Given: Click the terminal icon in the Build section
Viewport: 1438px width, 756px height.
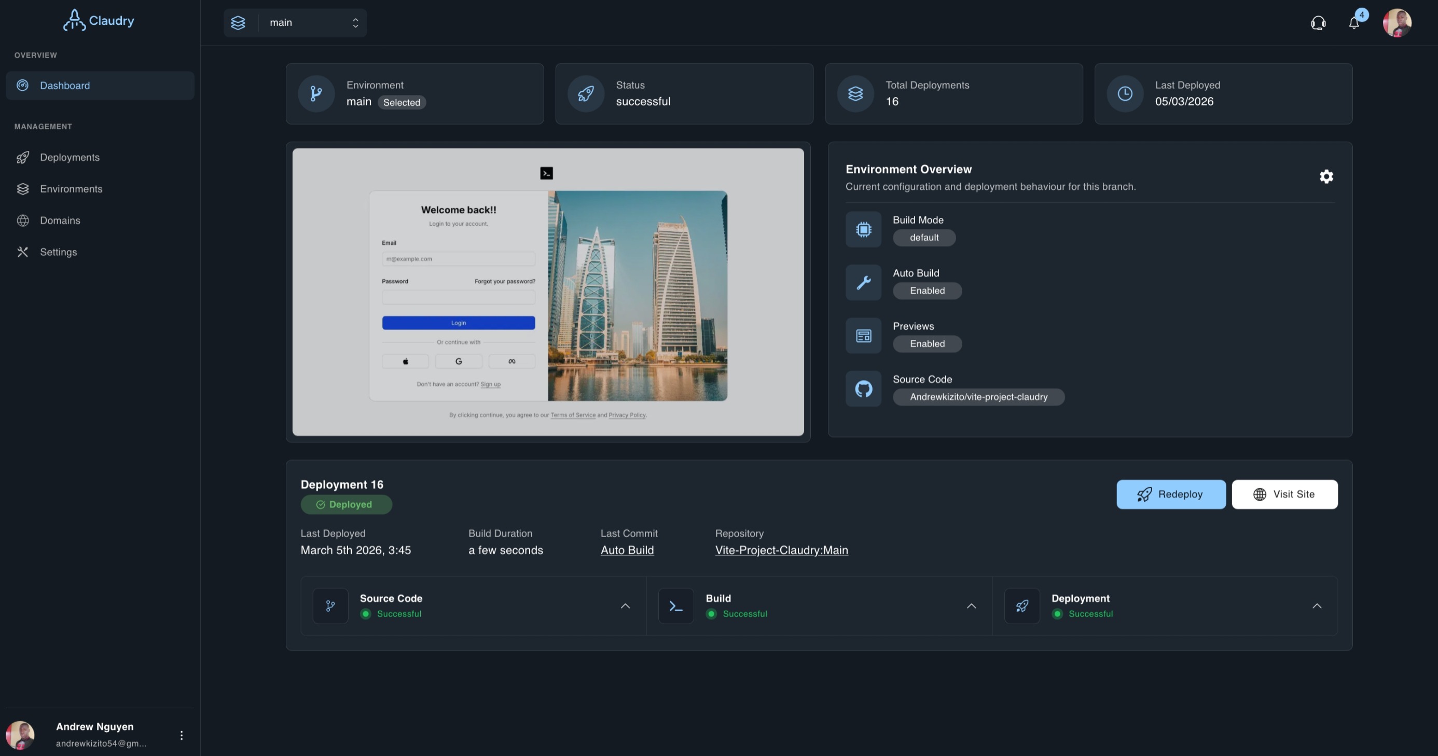Looking at the screenshot, I should tap(675, 606).
